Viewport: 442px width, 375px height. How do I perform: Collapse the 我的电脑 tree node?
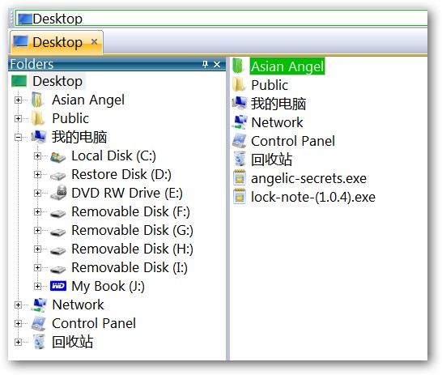[x=18, y=138]
